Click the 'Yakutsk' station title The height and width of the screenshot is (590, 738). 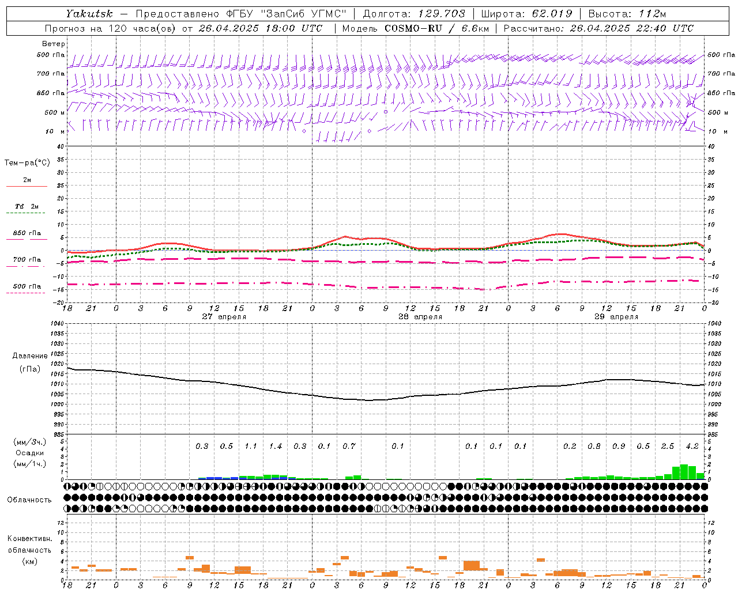pyautogui.click(x=89, y=13)
